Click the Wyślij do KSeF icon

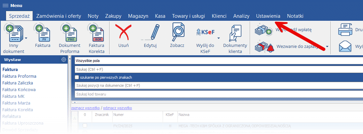click(x=205, y=32)
